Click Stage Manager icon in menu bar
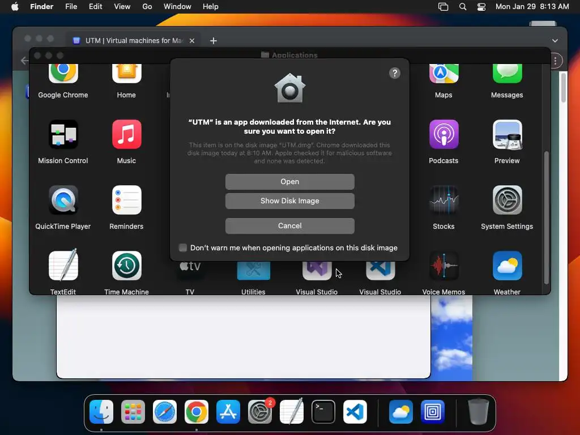Screen dimensions: 580x435 coord(443,7)
